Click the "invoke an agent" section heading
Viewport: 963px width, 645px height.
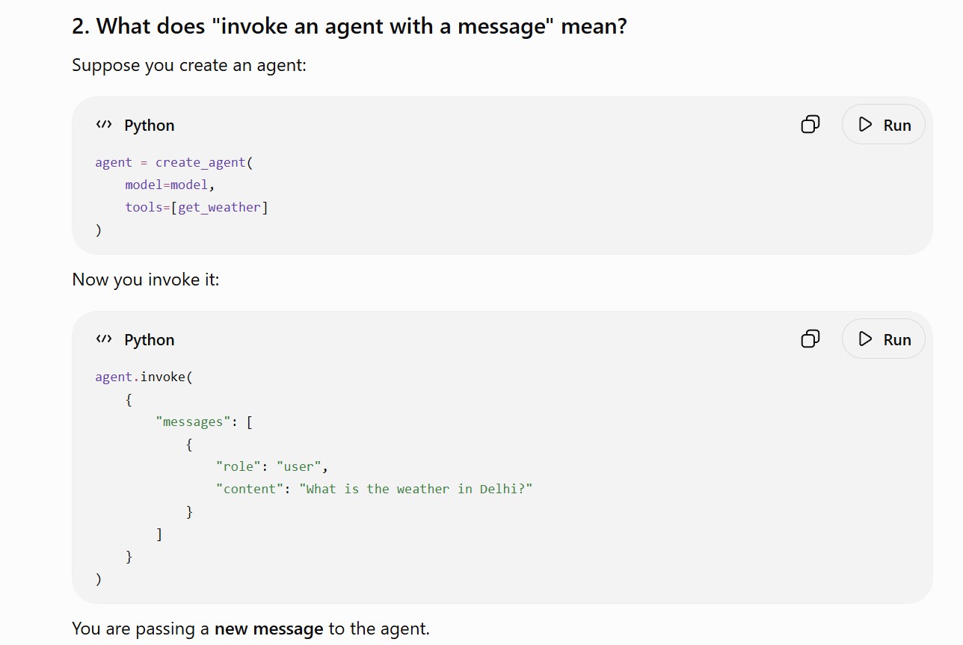pyautogui.click(x=349, y=26)
